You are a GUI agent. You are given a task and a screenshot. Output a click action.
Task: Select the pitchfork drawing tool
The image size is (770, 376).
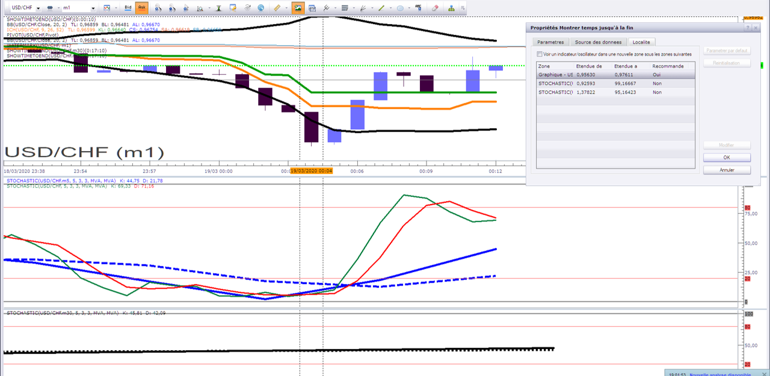327,8
